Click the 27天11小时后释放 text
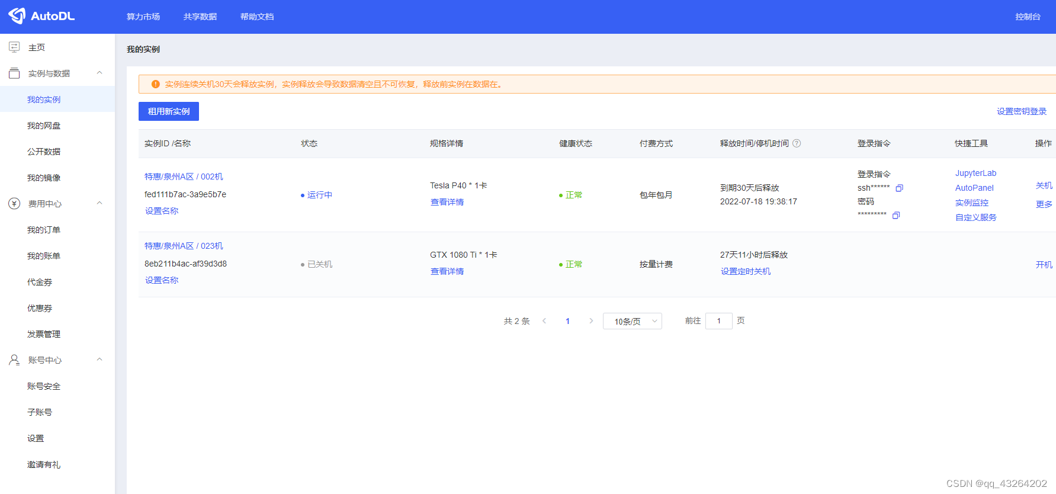Image resolution: width=1056 pixels, height=494 pixels. pyautogui.click(x=754, y=255)
